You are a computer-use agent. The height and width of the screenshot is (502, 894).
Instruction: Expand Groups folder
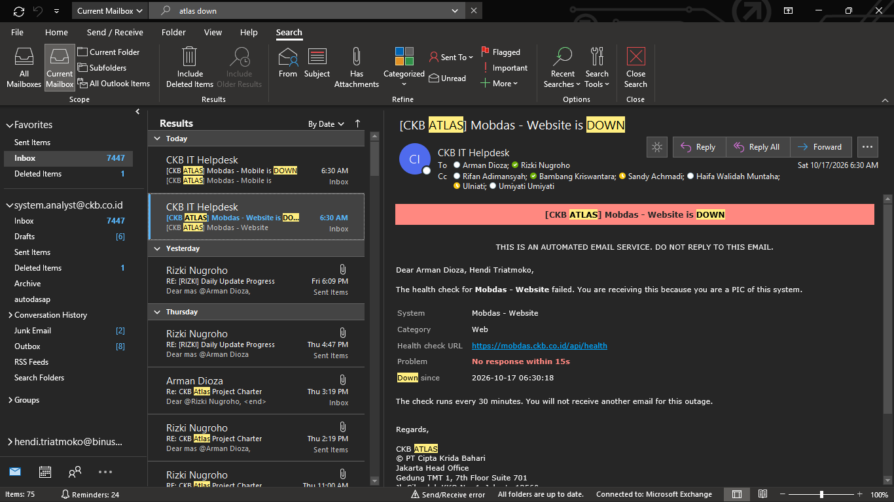(x=10, y=400)
